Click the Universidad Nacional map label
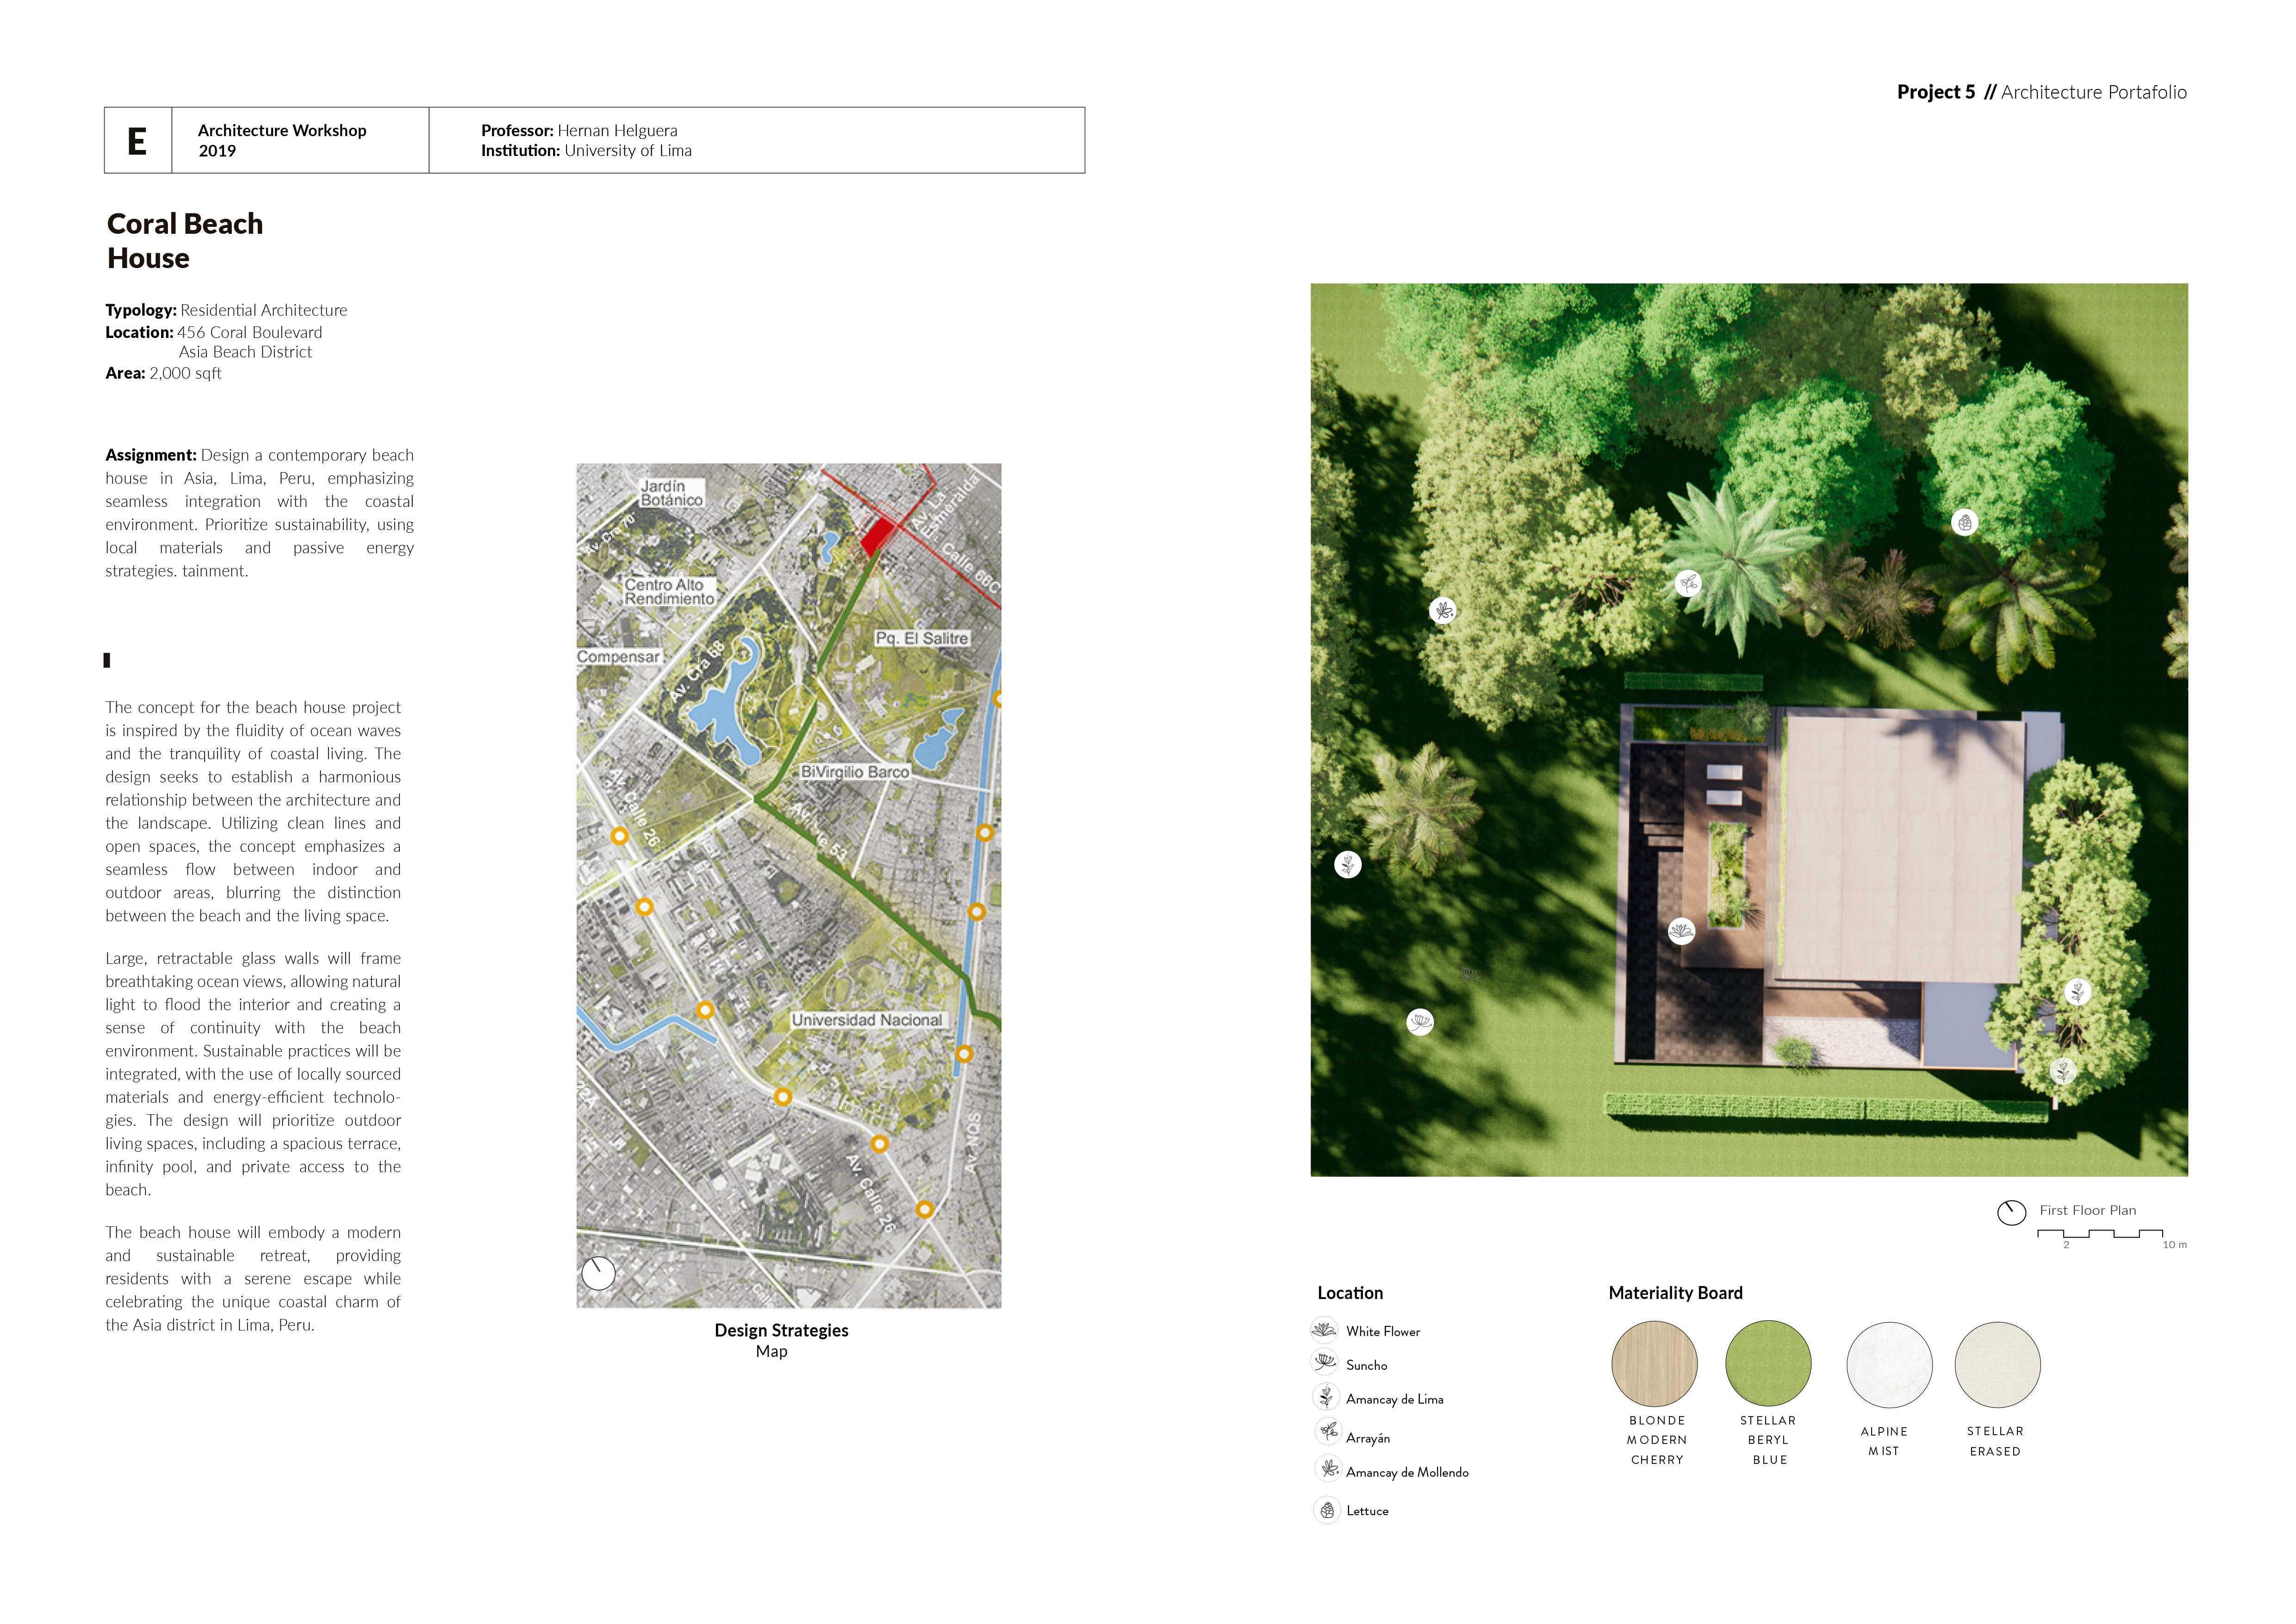Screen dimensions: 2296x1624 pyautogui.click(x=866, y=1020)
